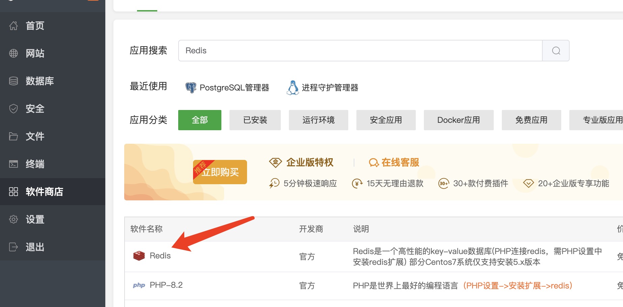This screenshot has height=307, width=623.
Task: Open the 文件 folder icon
Action: [13, 136]
